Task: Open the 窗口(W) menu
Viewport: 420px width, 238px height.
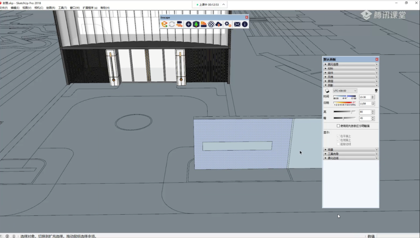Action: (75, 8)
